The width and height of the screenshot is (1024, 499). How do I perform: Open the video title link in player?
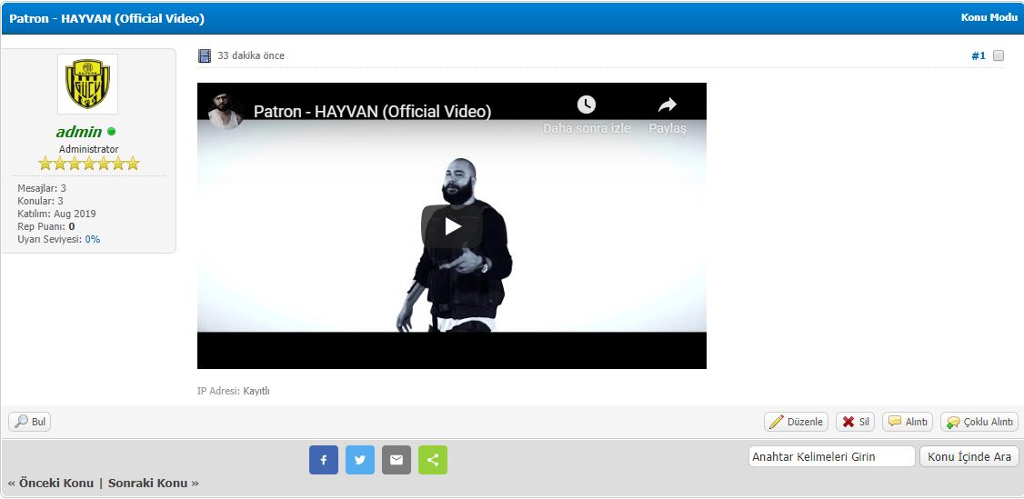click(372, 112)
